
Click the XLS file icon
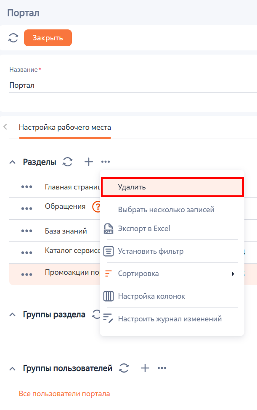click(x=109, y=229)
